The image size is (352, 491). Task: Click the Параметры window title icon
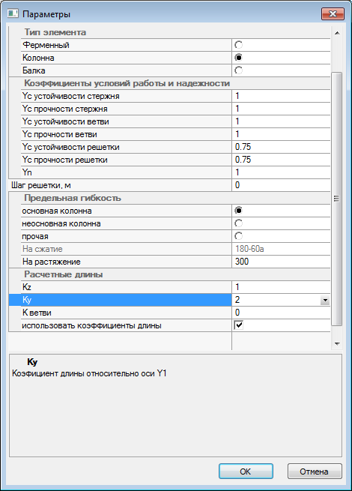click(x=13, y=13)
